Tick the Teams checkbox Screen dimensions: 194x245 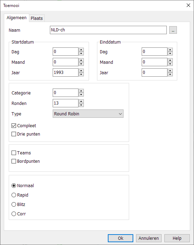pyautogui.click(x=14, y=153)
